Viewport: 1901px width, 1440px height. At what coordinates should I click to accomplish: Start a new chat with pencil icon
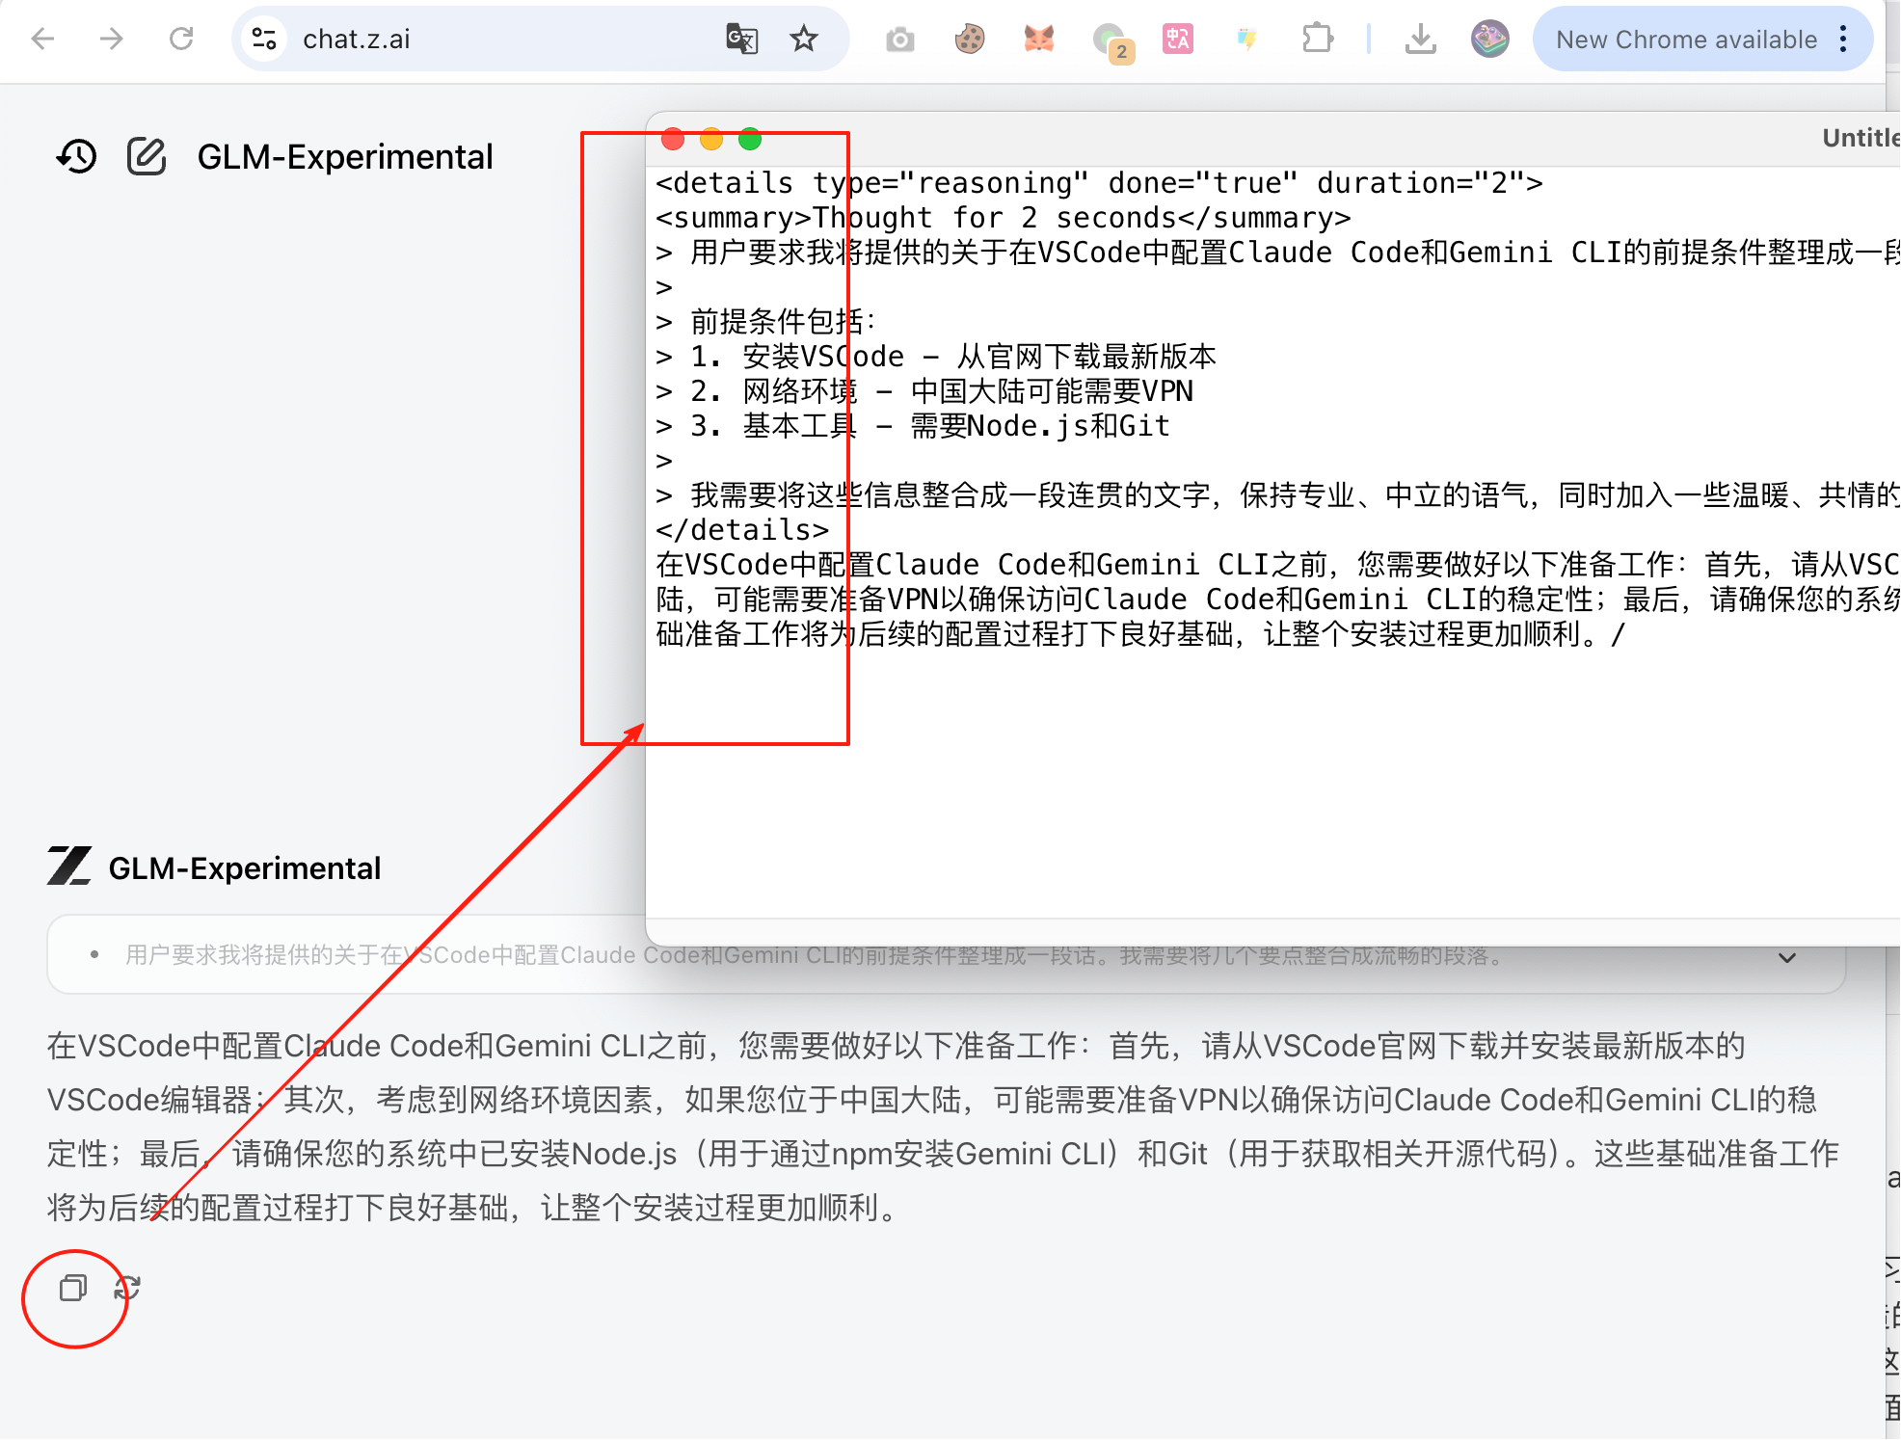[x=147, y=156]
